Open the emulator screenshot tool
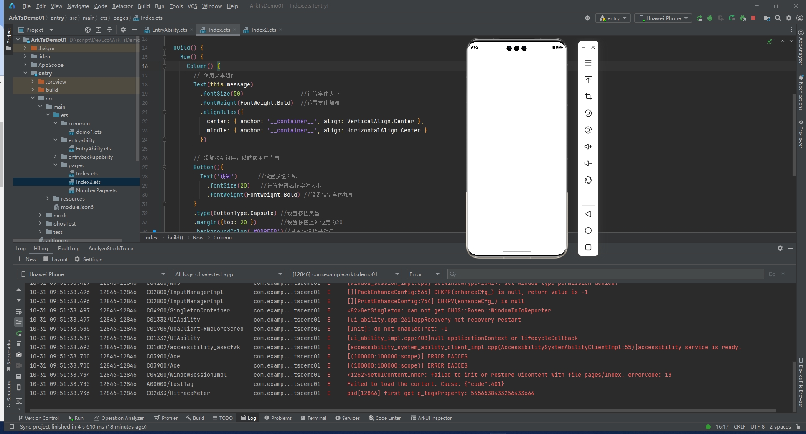 [x=588, y=96]
